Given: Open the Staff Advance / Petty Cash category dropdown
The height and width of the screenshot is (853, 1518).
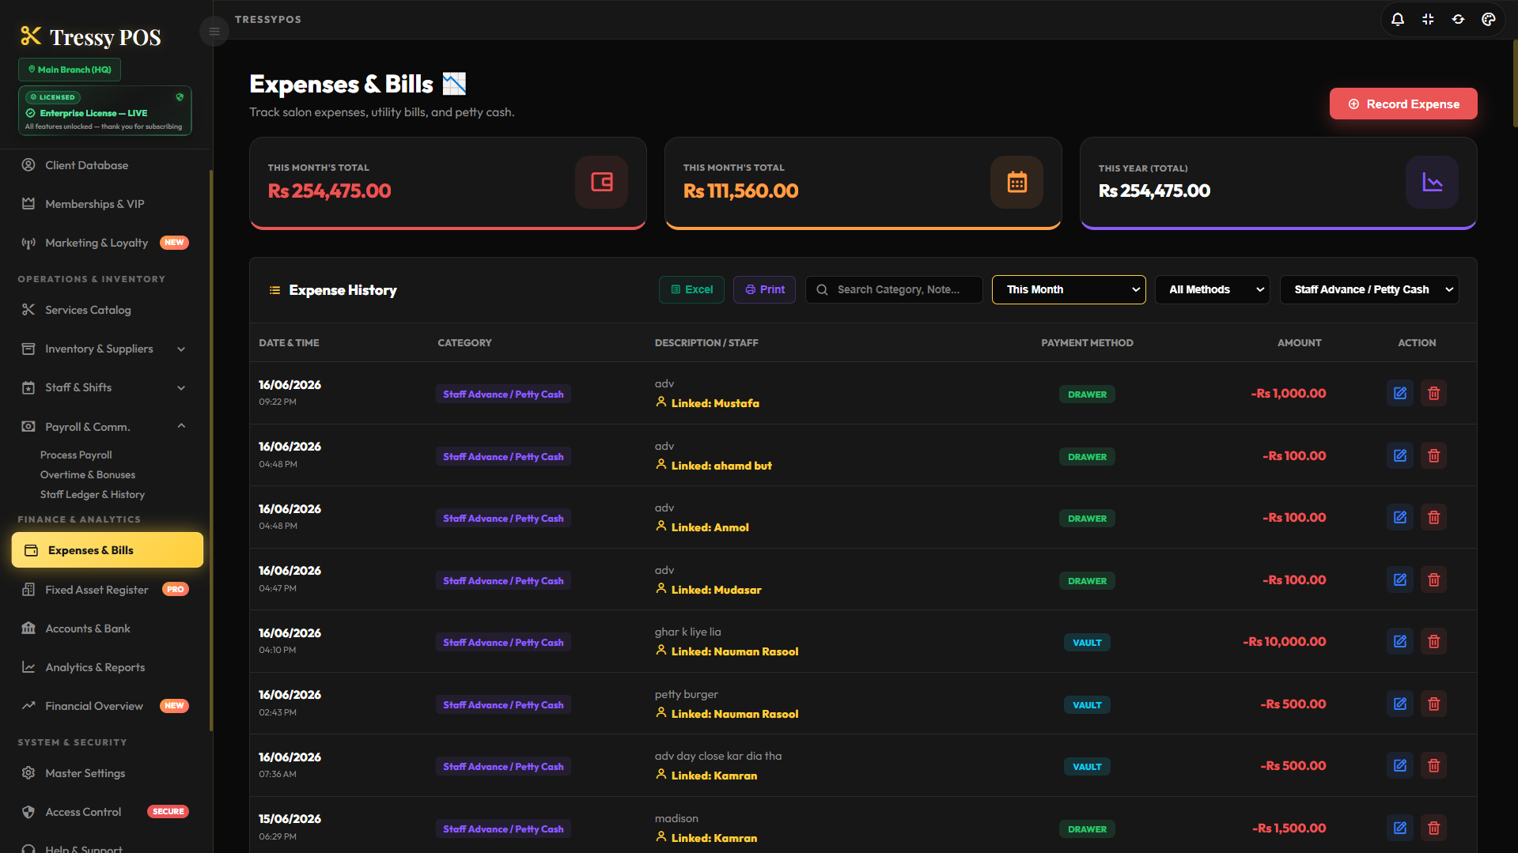Looking at the screenshot, I should (x=1369, y=289).
